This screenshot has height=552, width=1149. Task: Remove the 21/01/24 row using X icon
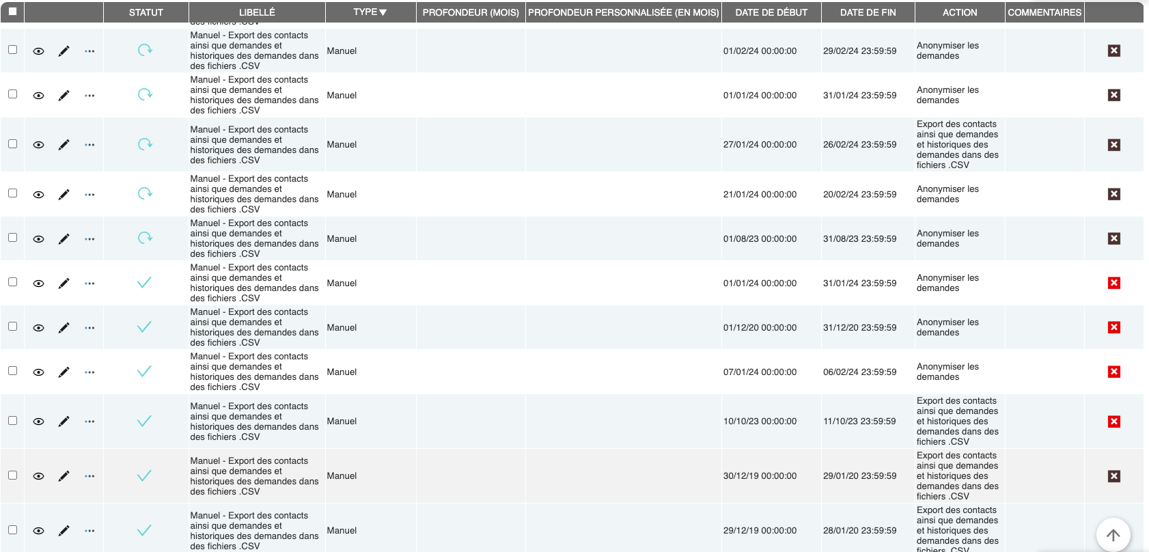point(1113,194)
